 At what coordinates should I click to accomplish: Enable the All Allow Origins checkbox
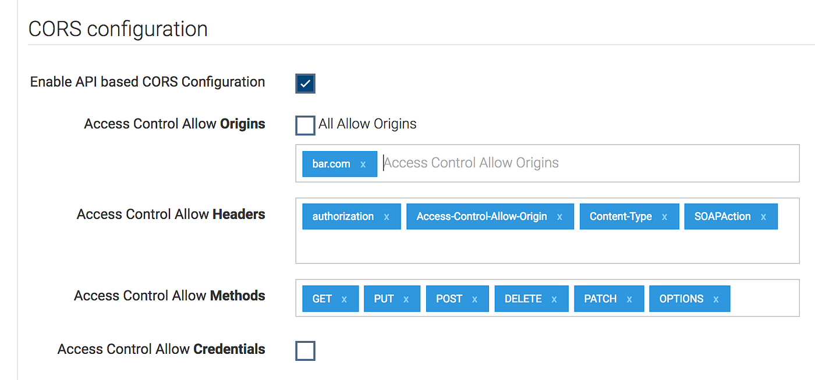coord(305,126)
